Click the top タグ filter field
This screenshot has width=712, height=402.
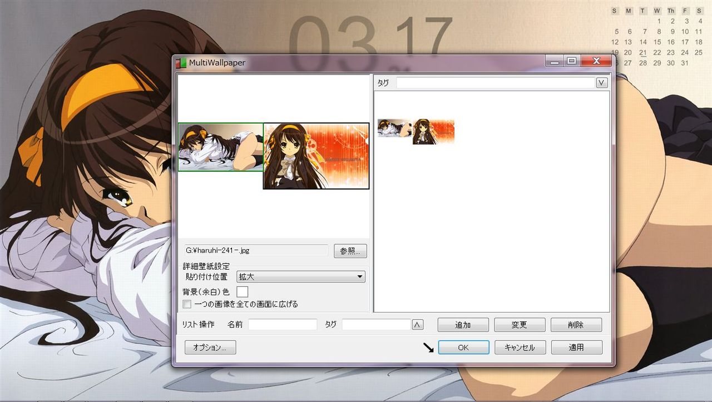coord(496,83)
